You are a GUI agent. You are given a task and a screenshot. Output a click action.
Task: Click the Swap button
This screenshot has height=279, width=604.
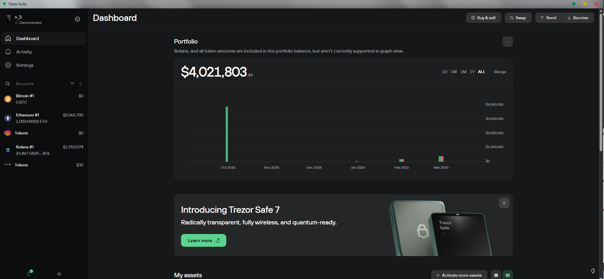(x=518, y=18)
